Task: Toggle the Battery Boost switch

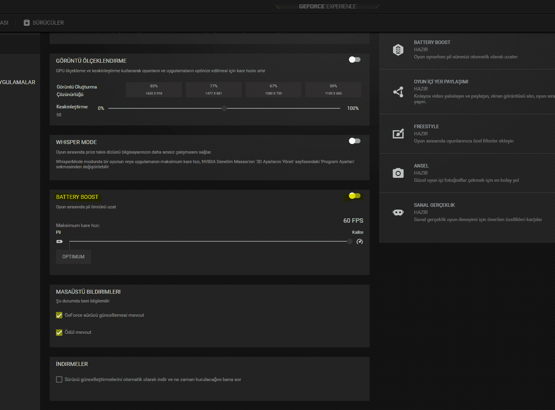Action: coord(355,196)
